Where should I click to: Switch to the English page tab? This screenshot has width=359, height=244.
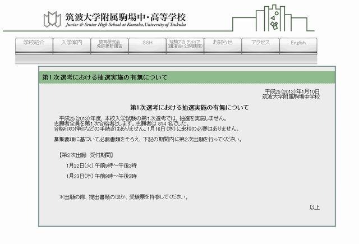tap(298, 43)
